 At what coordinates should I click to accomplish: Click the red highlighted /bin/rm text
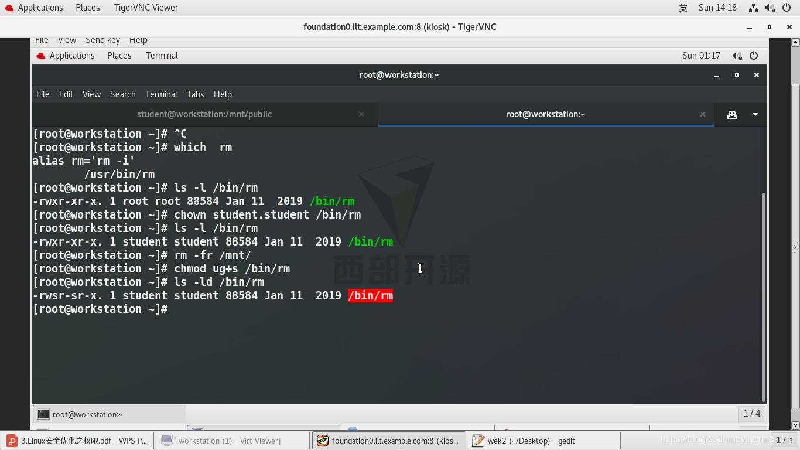click(x=370, y=296)
